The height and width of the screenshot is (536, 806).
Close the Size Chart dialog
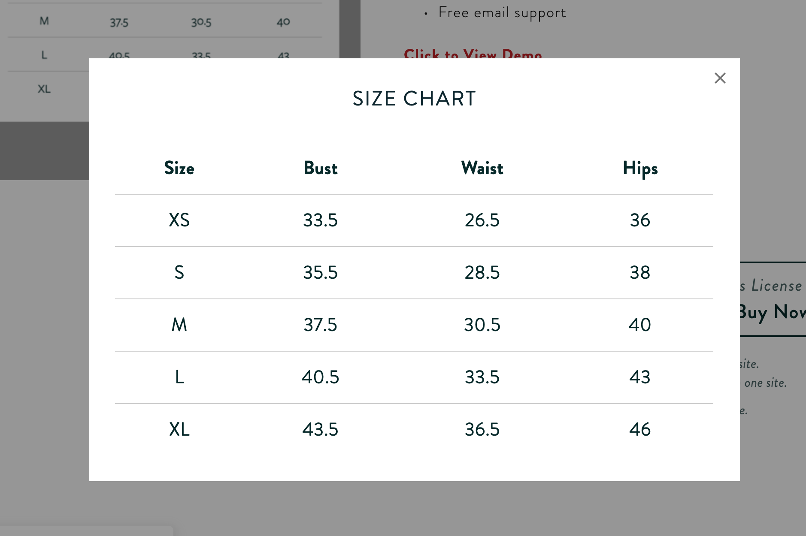tap(720, 78)
